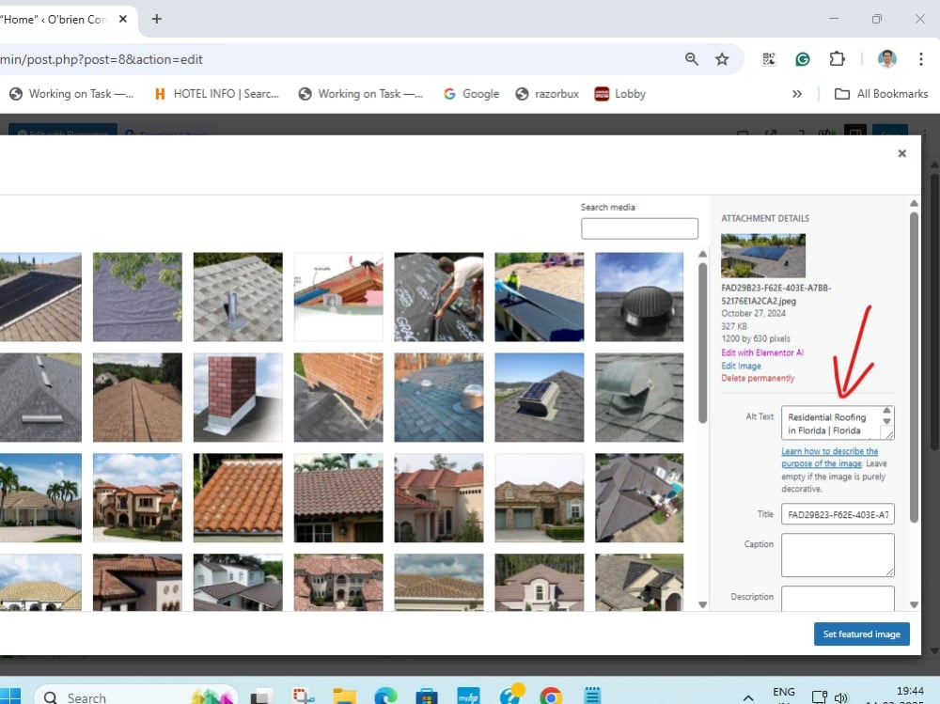
Task: Click Alt Text field down arrow
Action: click(886, 421)
